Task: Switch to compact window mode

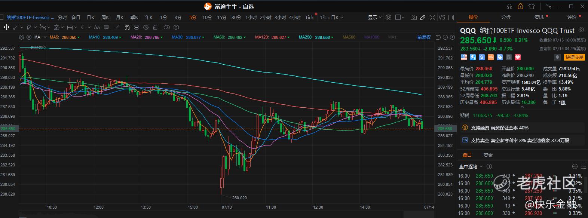Action: click(549, 6)
